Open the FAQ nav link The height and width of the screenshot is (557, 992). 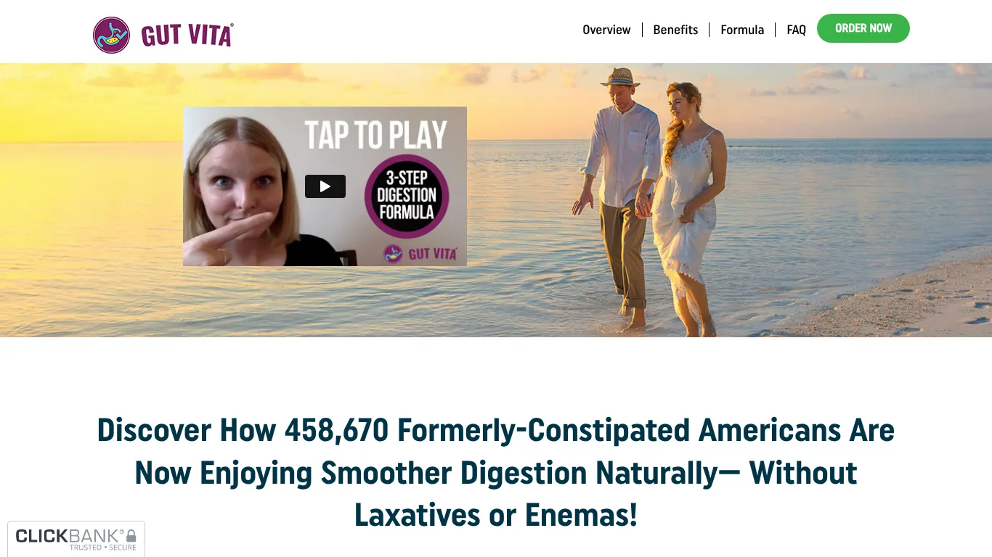pos(796,30)
